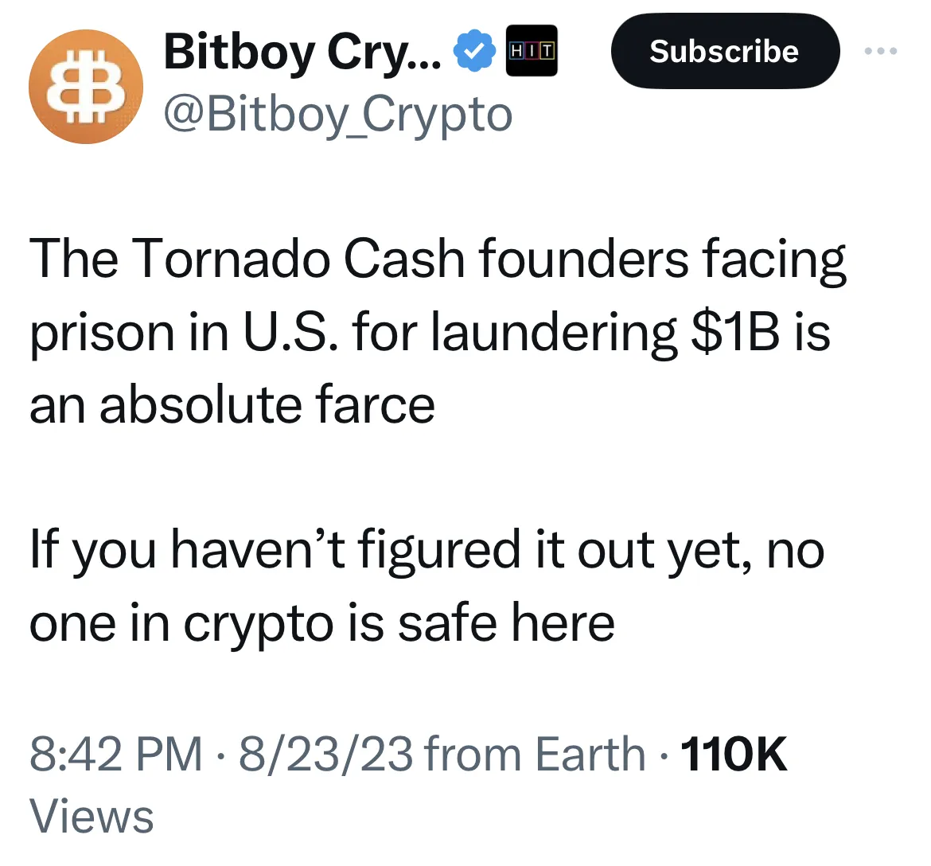This screenshot has height=866, width=931.
Task: Expand the profile details by clicking the avatar
Action: (85, 88)
